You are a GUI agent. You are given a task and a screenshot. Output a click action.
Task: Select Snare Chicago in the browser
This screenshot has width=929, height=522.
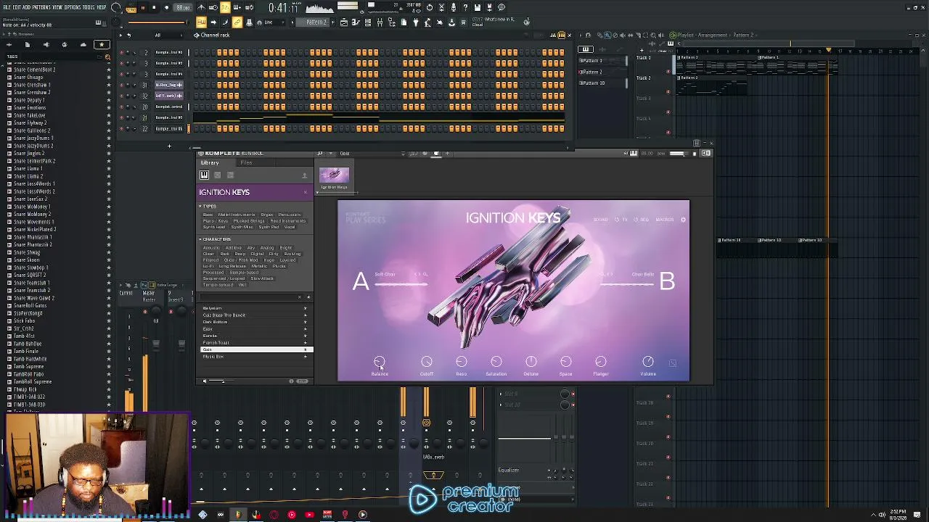tap(29, 78)
